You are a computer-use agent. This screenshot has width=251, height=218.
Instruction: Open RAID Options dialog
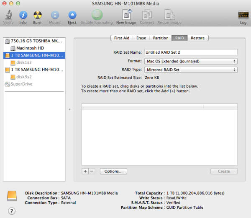click(x=113, y=171)
